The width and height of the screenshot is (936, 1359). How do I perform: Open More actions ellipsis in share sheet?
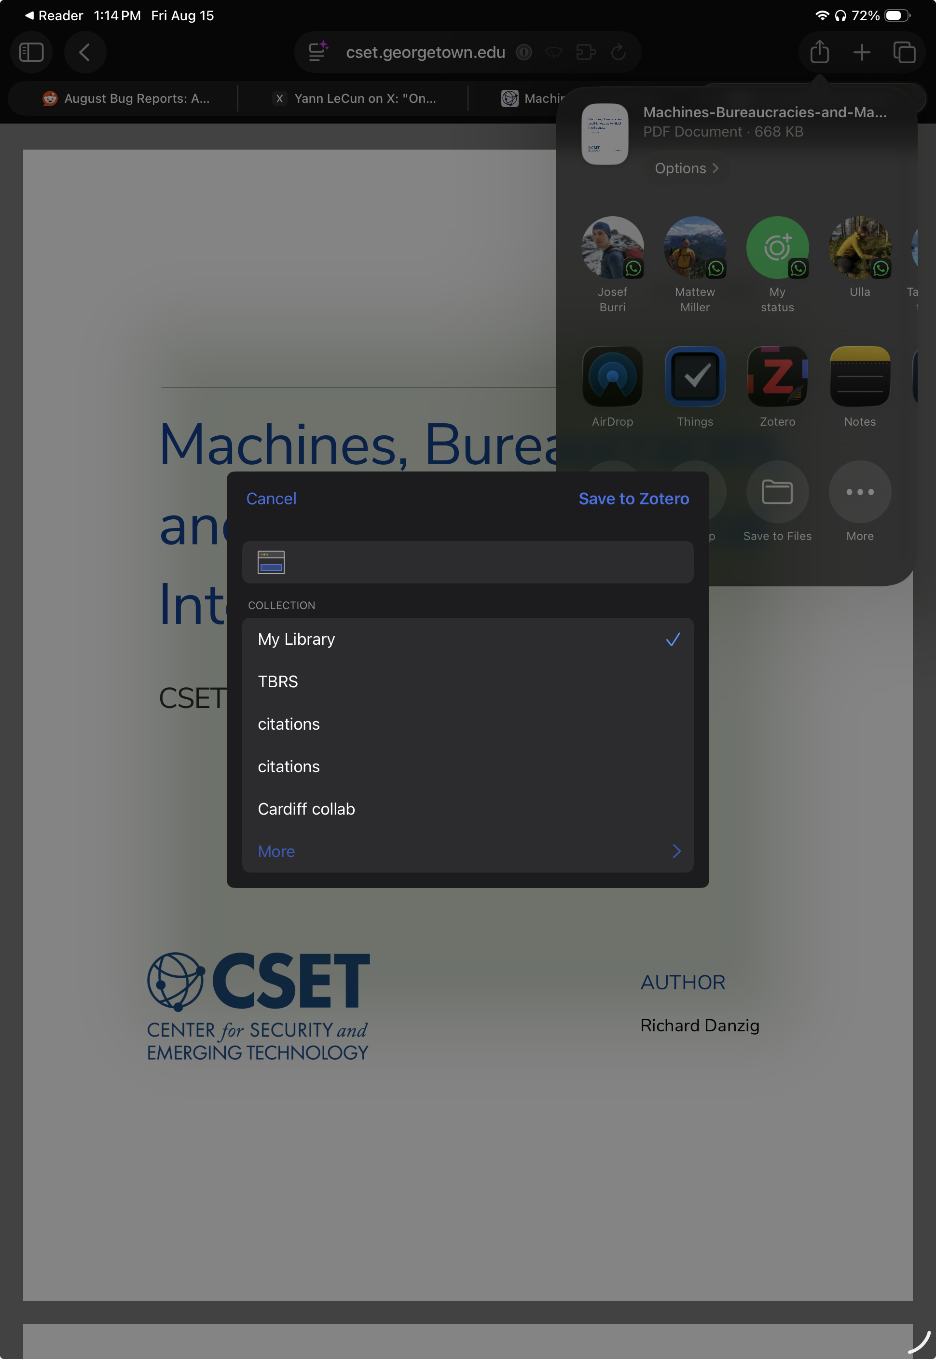(859, 491)
